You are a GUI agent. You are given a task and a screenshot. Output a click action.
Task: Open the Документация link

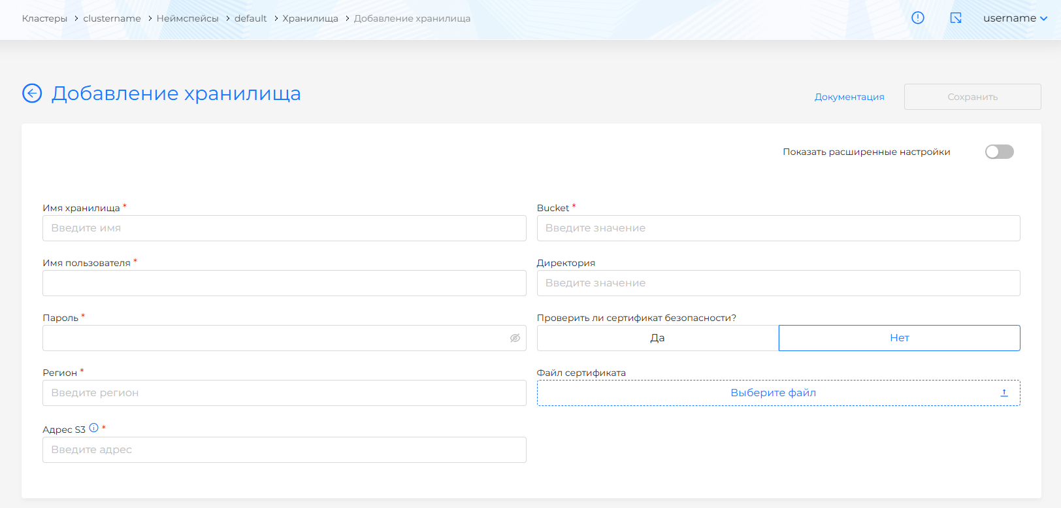coord(849,97)
